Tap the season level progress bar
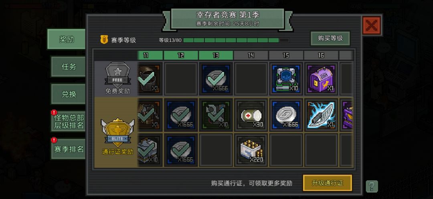433x199 pixels. coord(236,40)
